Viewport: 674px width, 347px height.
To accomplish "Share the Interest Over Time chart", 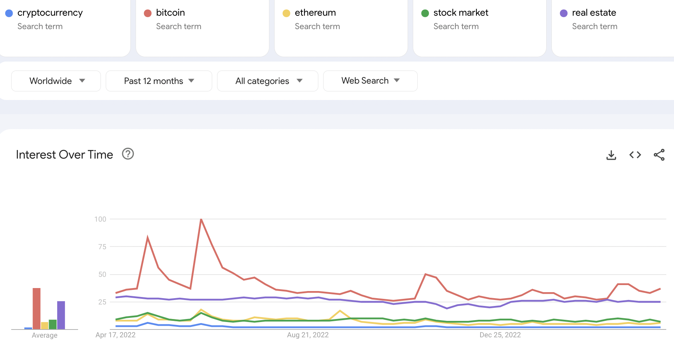I will [x=659, y=155].
